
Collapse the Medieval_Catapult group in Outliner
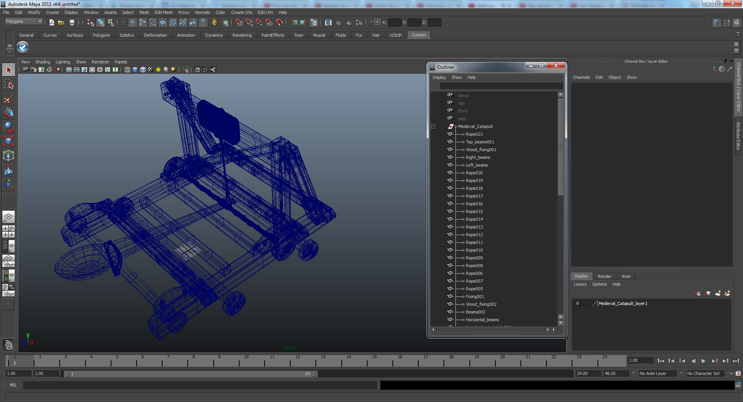433,126
